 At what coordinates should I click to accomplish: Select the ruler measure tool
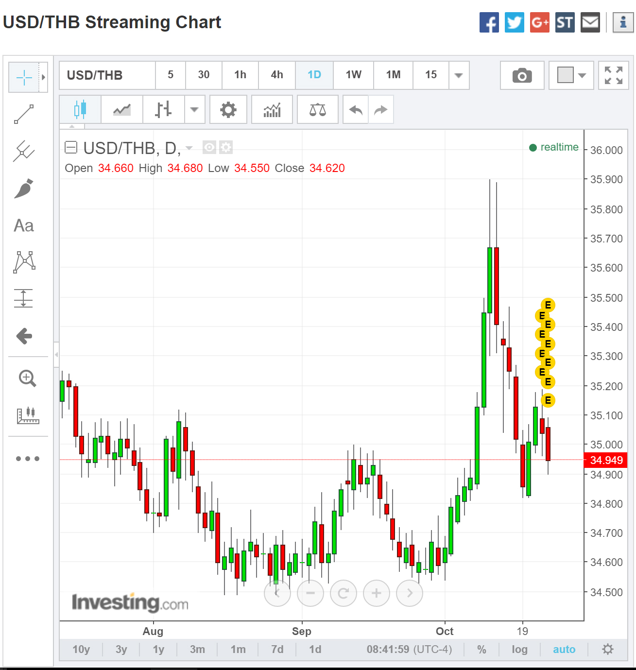tap(28, 415)
